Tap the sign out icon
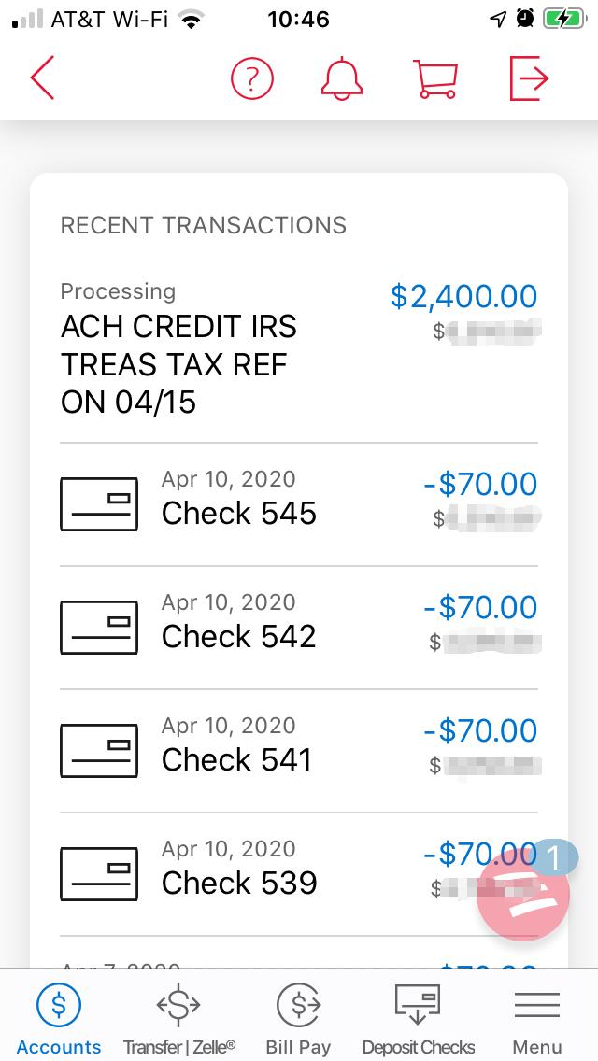Viewport: 598px width, 1061px height. tap(528, 78)
